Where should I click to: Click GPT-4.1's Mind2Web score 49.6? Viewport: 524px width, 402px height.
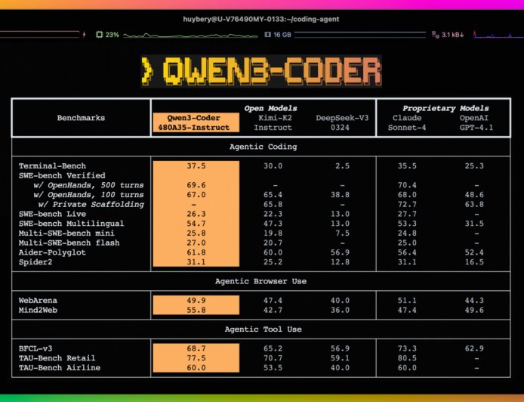click(x=474, y=310)
